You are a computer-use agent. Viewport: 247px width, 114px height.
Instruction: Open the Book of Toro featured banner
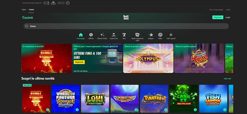(x=199, y=58)
